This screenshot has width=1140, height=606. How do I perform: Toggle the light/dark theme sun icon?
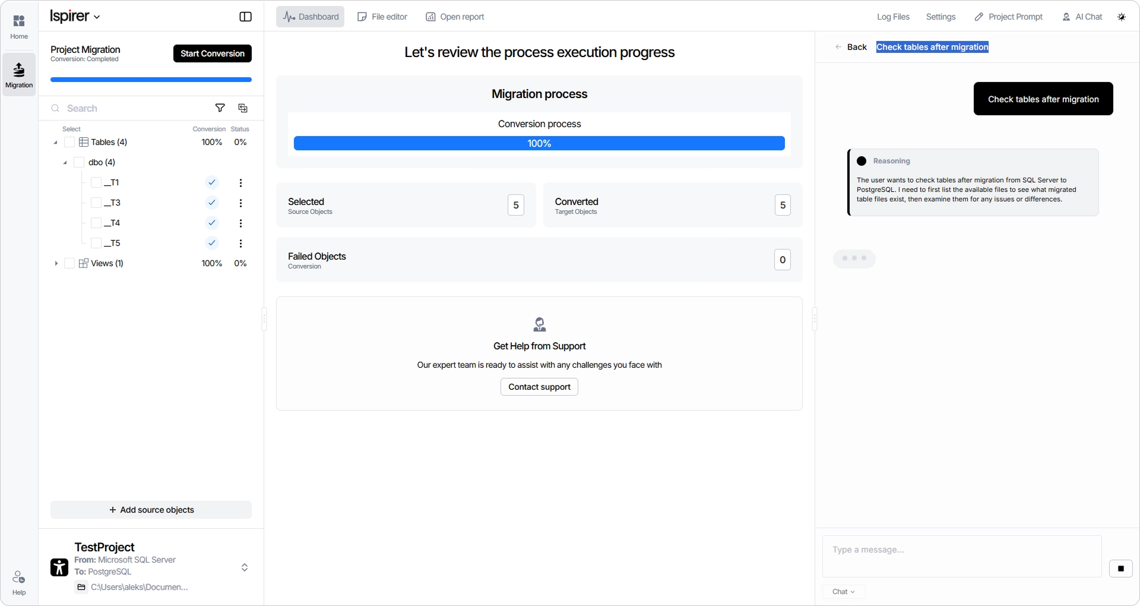[1122, 17]
